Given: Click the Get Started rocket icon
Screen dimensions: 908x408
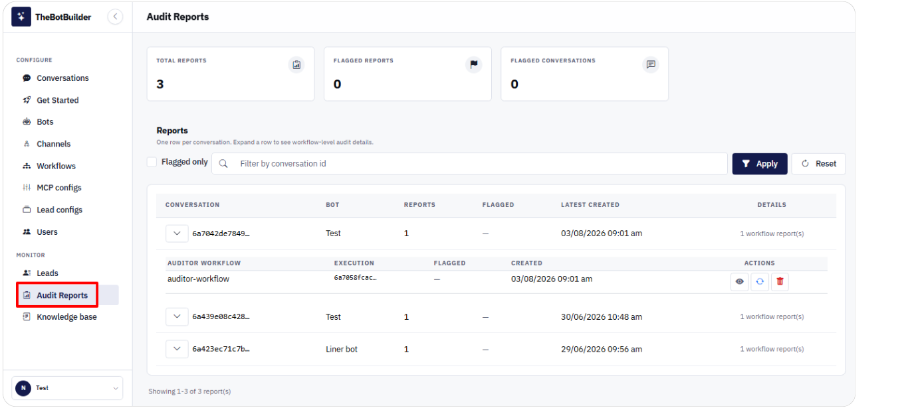Looking at the screenshot, I should pos(27,100).
